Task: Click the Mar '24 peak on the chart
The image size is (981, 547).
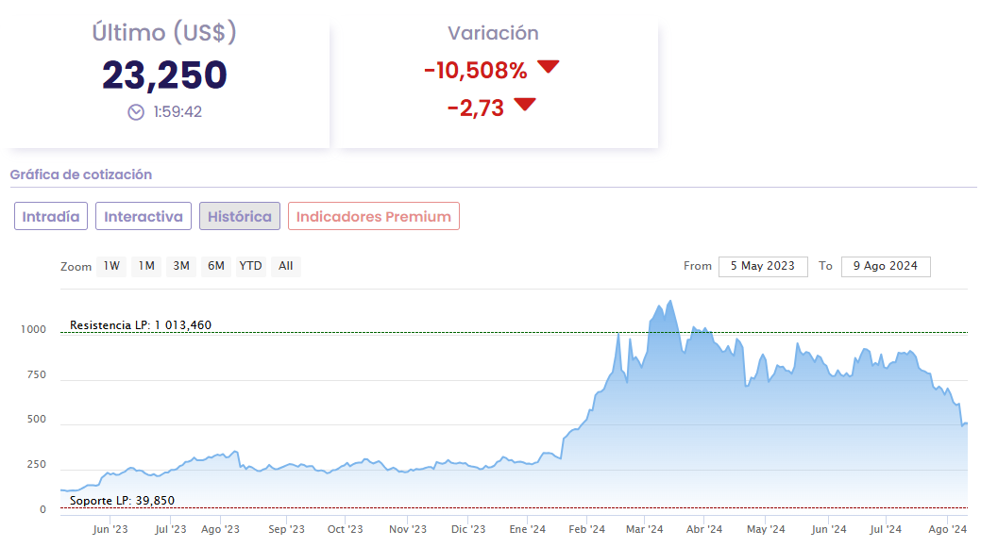Action: tap(669, 302)
